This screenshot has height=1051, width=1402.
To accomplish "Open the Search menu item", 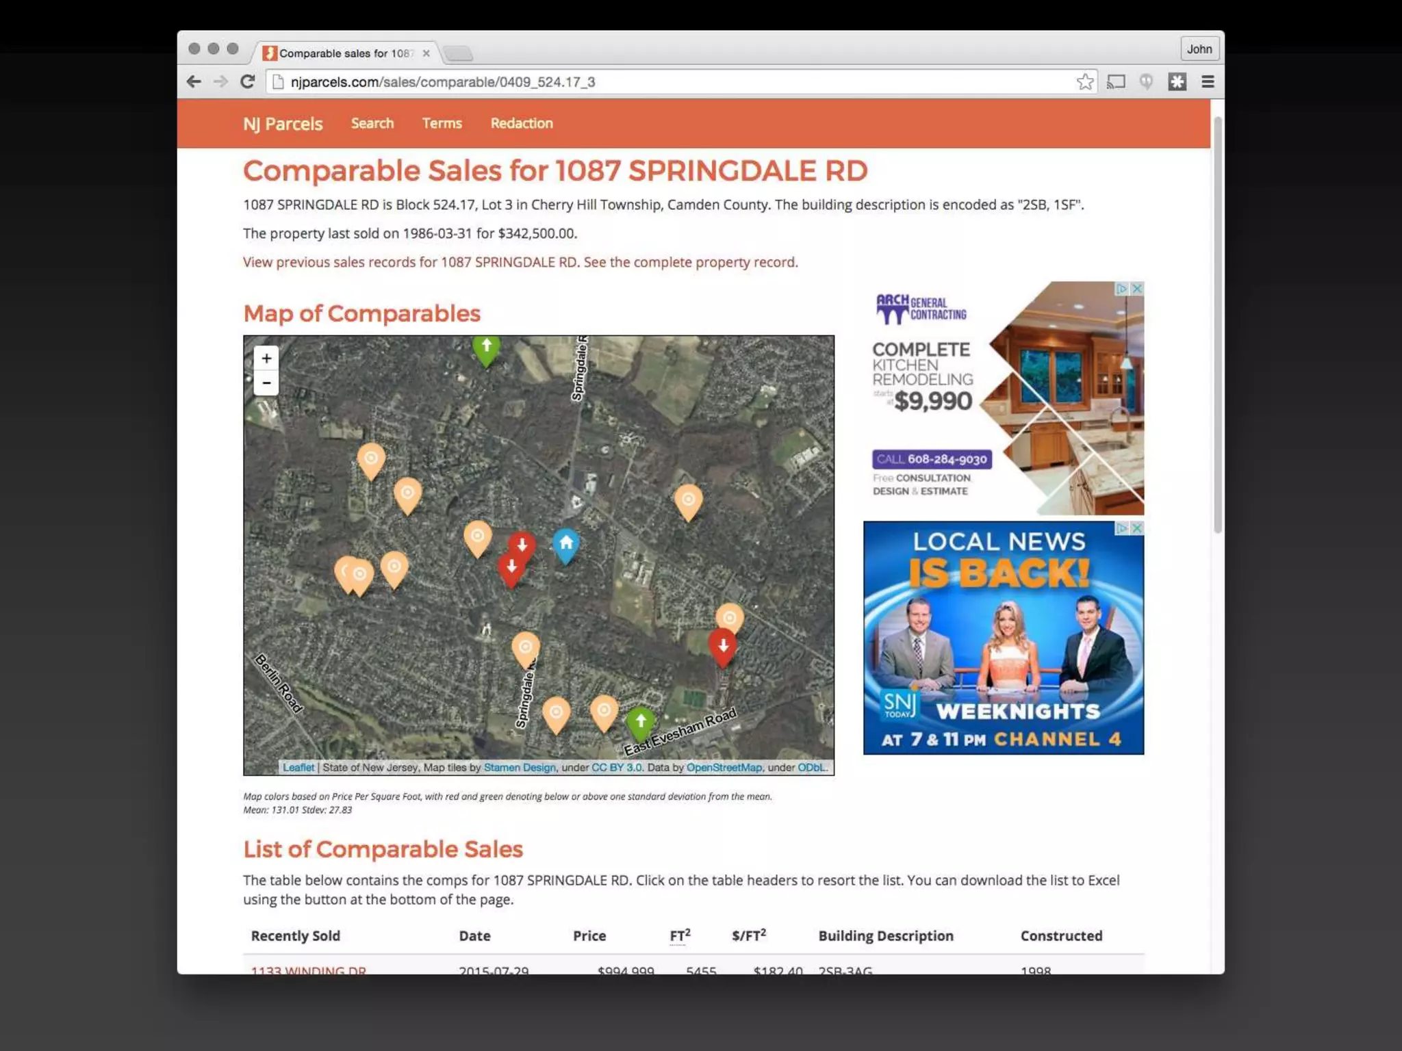I will click(x=372, y=123).
